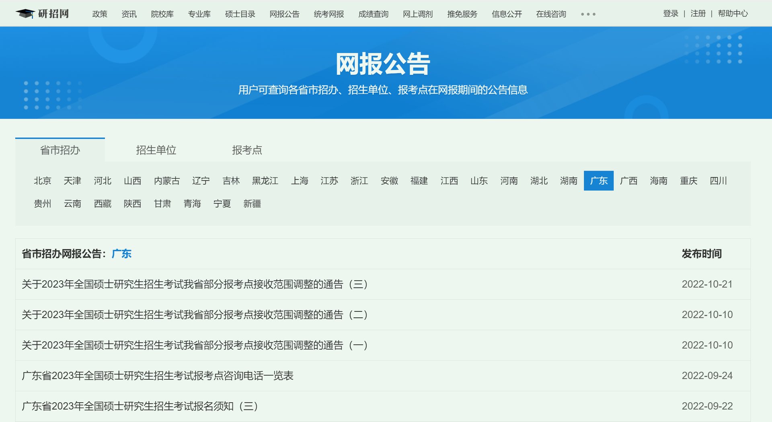Select 网报公告 in the navigation bar
The width and height of the screenshot is (772, 422).
[284, 14]
